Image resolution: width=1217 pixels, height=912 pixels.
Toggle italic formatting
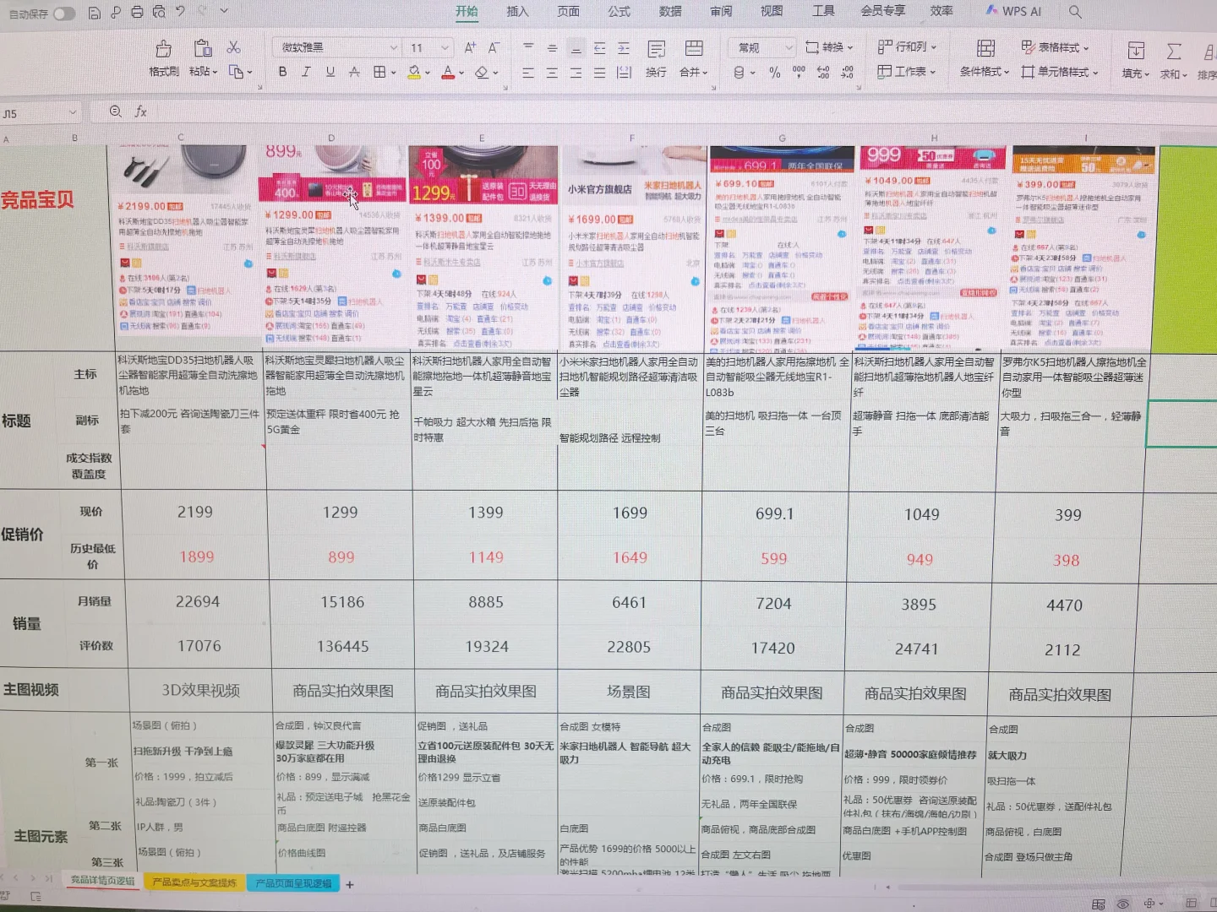(306, 72)
